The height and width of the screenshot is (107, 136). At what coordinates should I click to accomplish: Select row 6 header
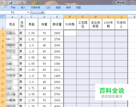click(x=3, y=51)
